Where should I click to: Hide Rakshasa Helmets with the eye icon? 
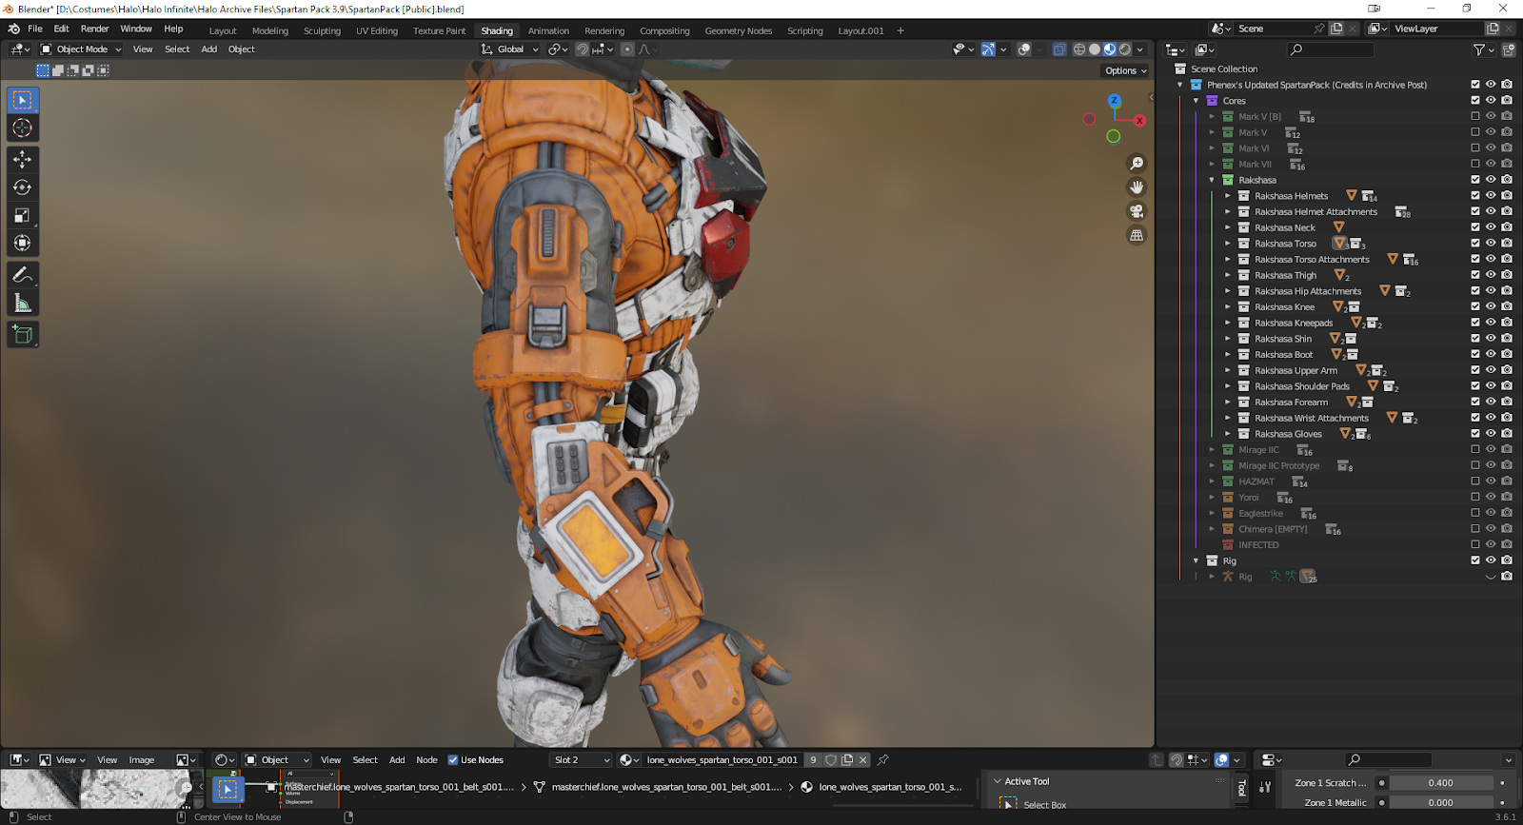click(x=1491, y=195)
